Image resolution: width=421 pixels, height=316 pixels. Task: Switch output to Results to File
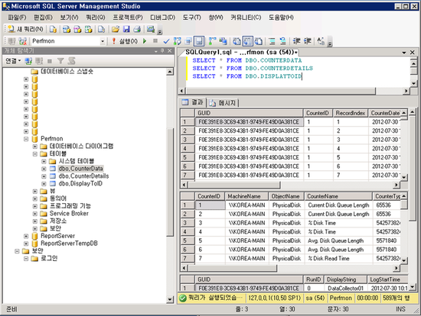[258, 41]
